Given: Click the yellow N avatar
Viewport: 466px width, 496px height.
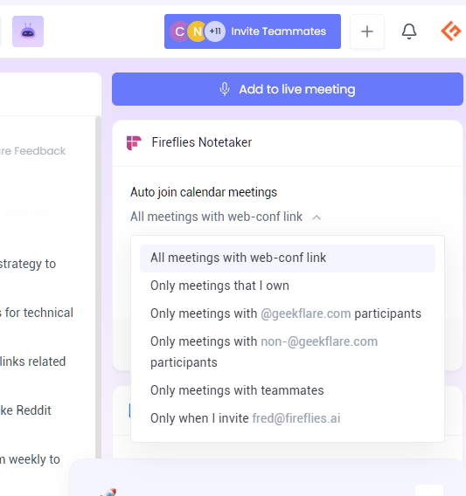Looking at the screenshot, I should [197, 31].
